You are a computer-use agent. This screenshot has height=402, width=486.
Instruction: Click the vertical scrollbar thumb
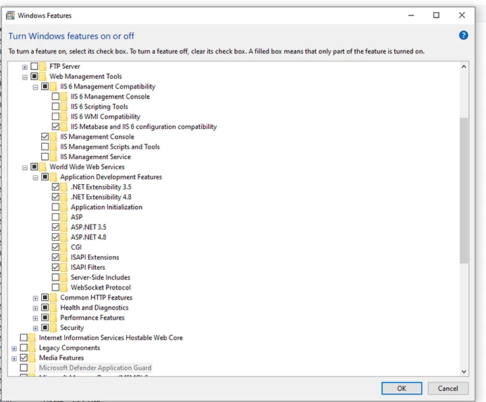(x=464, y=190)
